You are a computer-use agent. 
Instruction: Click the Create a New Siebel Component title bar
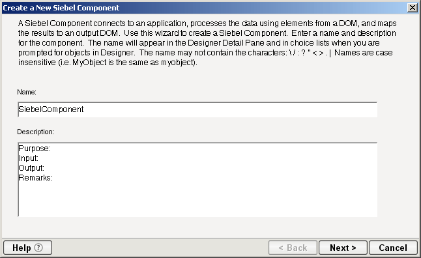point(204,8)
